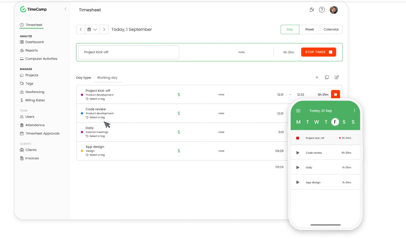
Task: Add a new time entry with plus icon
Action: tap(317, 77)
